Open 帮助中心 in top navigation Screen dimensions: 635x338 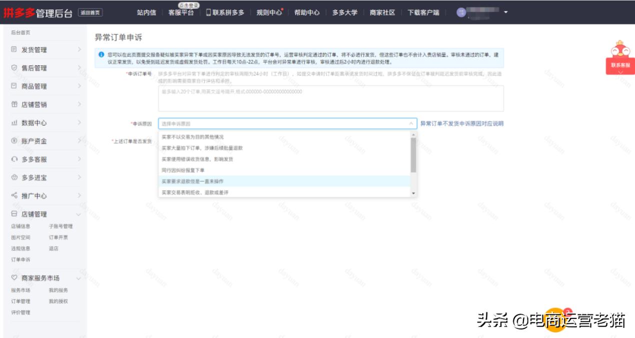coord(307,13)
